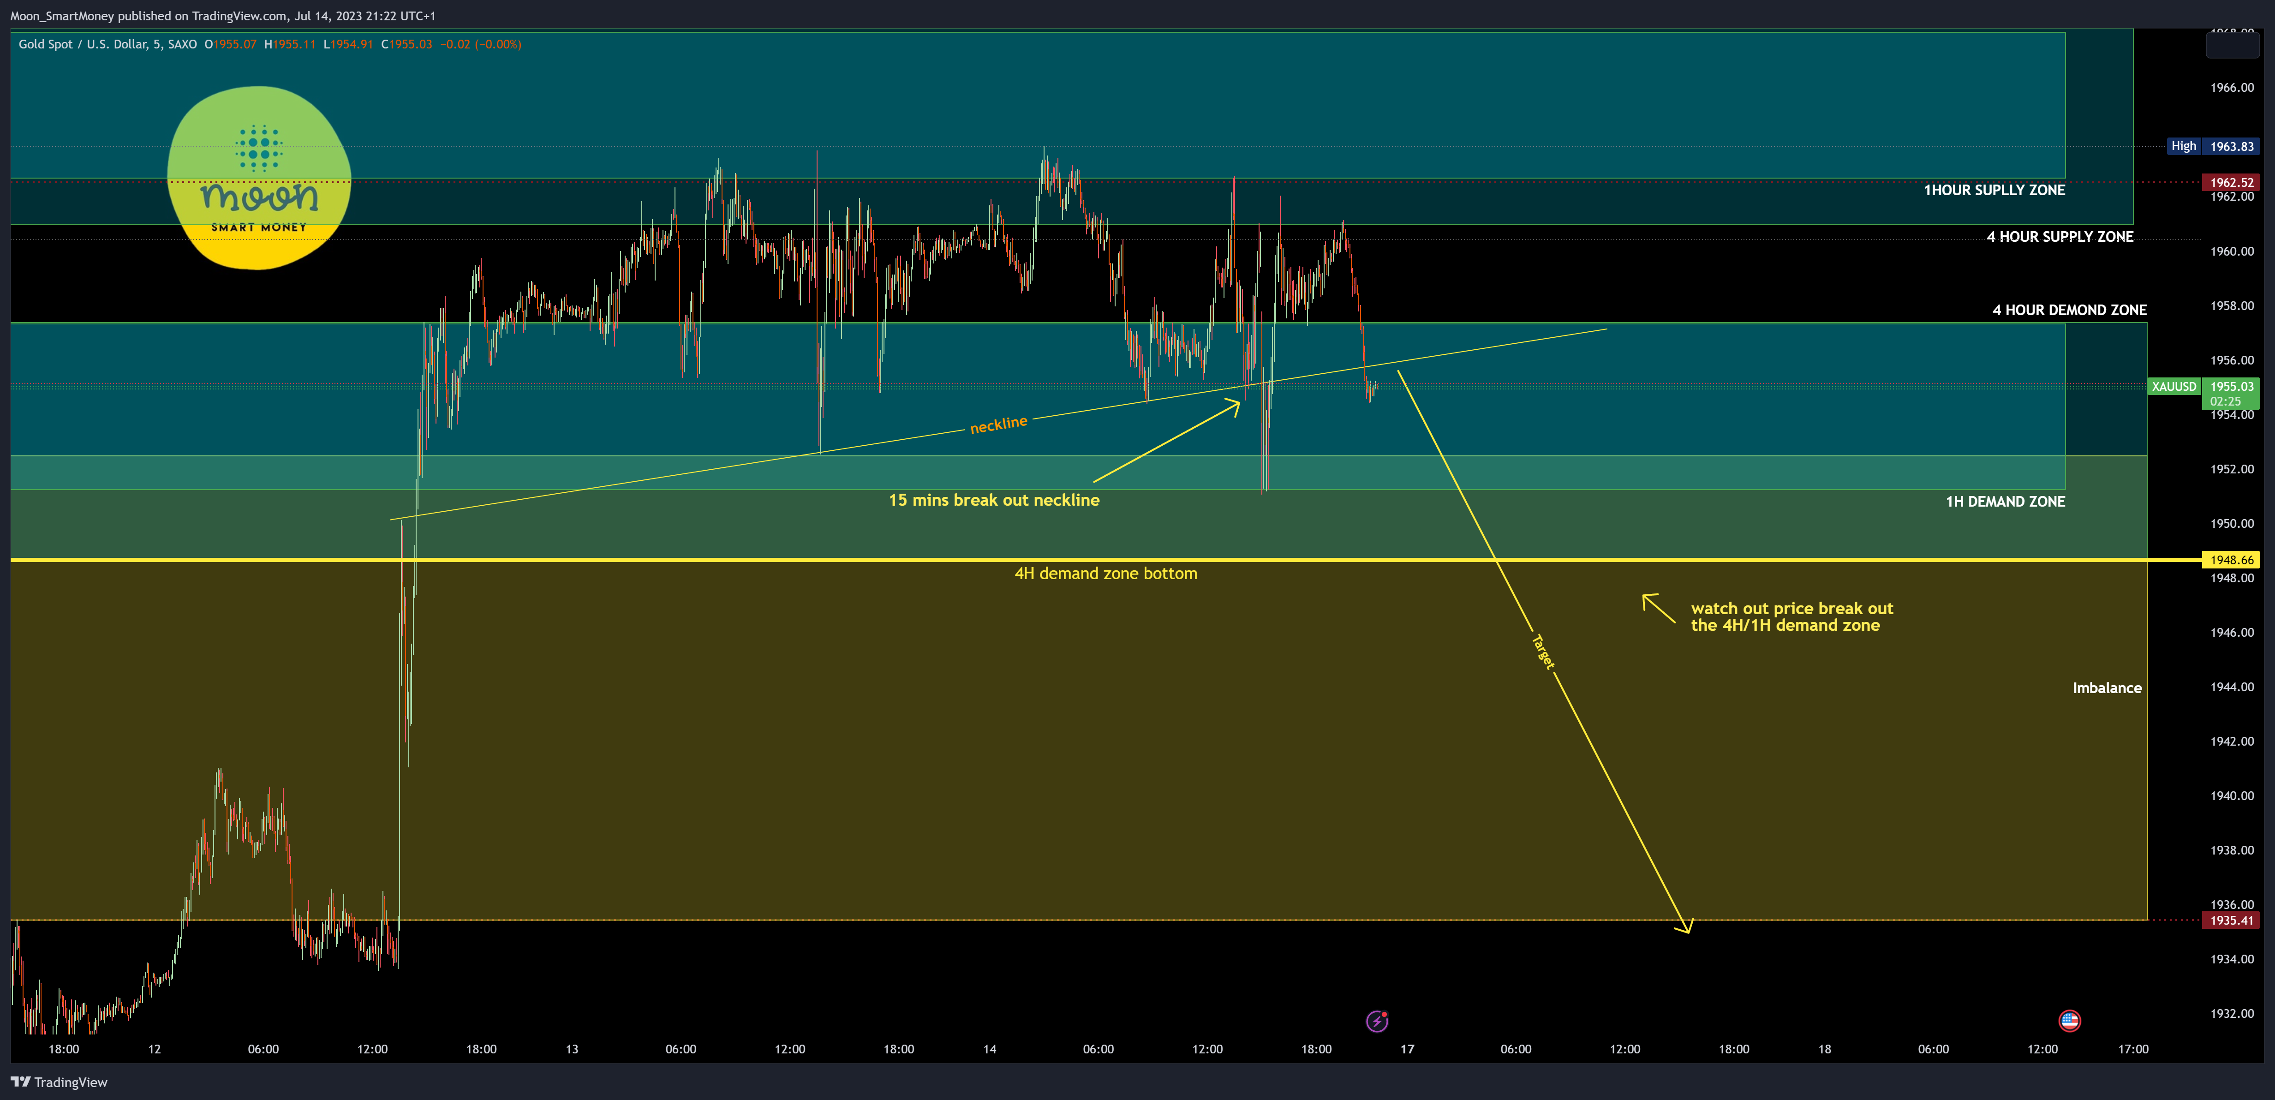Click the '17:00' time axis label
The height and width of the screenshot is (1100, 2275).
pos(2133,1050)
